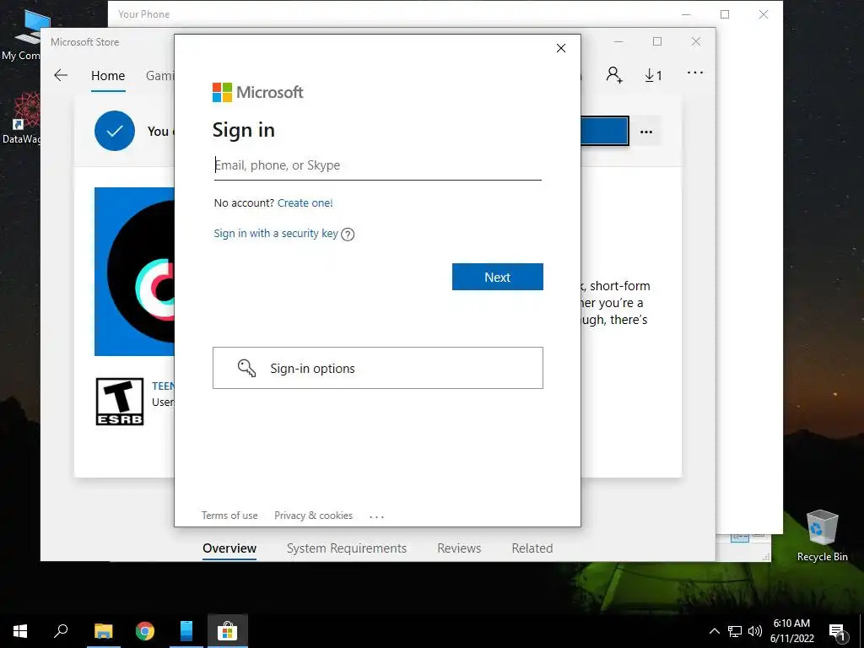Minimize the Your Phone window
This screenshot has width=864, height=648.
point(686,14)
